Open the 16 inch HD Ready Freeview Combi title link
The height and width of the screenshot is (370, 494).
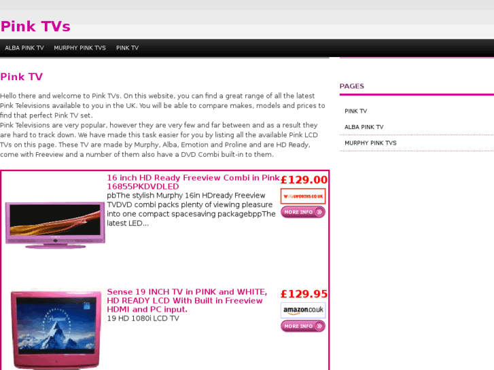coord(193,182)
